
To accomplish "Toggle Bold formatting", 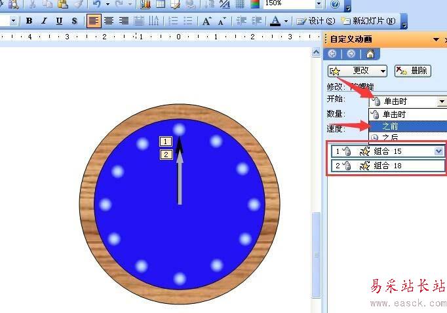I will [x=29, y=21].
